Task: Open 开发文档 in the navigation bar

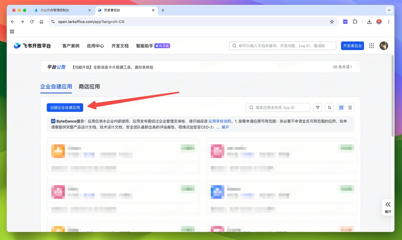Action: 120,45
